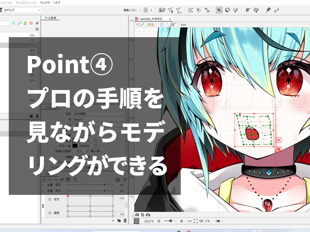Expand the display toggle dropdown arrow in the bottom bar

pyautogui.click(x=223, y=221)
